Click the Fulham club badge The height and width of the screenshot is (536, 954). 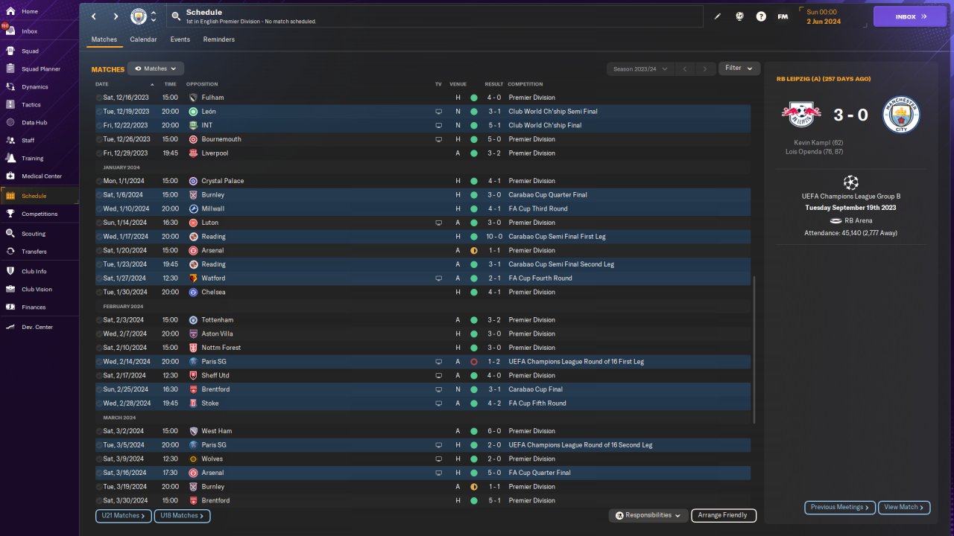click(193, 98)
